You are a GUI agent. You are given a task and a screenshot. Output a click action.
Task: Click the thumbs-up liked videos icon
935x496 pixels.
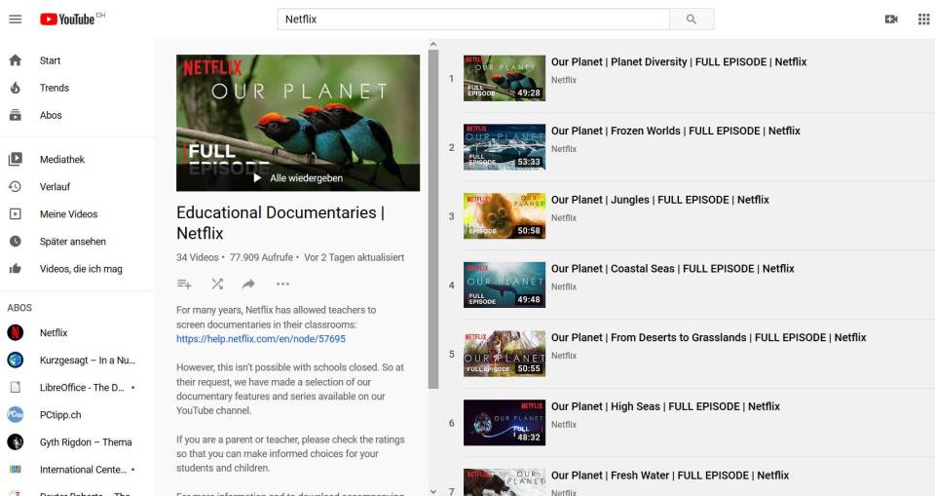click(x=16, y=269)
